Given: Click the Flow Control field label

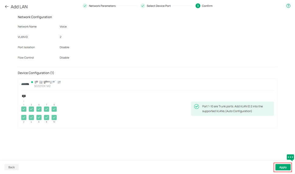Looking at the screenshot, I should [x=26, y=57].
